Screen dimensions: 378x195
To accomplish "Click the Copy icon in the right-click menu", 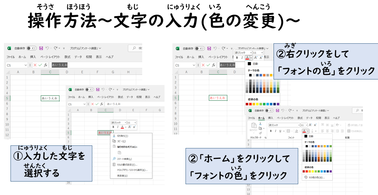I will point(114,141).
